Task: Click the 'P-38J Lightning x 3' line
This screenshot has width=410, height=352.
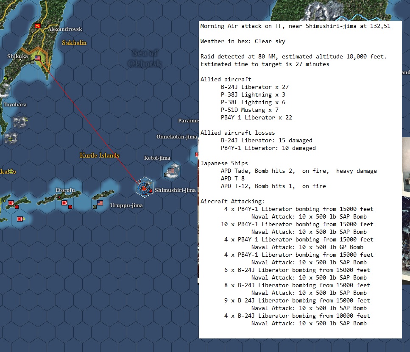Action: (253, 94)
